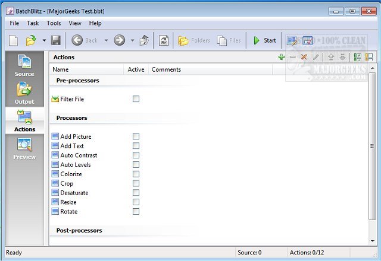
Task: Sort by the Comments column header
Action: 210,69
